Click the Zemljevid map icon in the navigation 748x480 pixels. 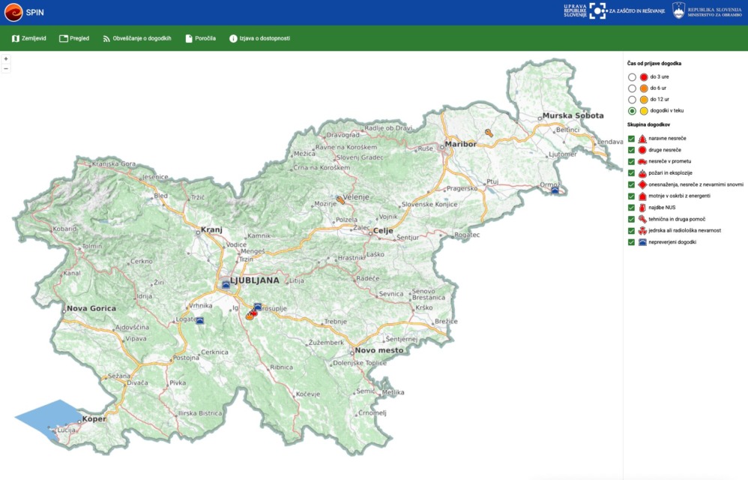[16, 39]
